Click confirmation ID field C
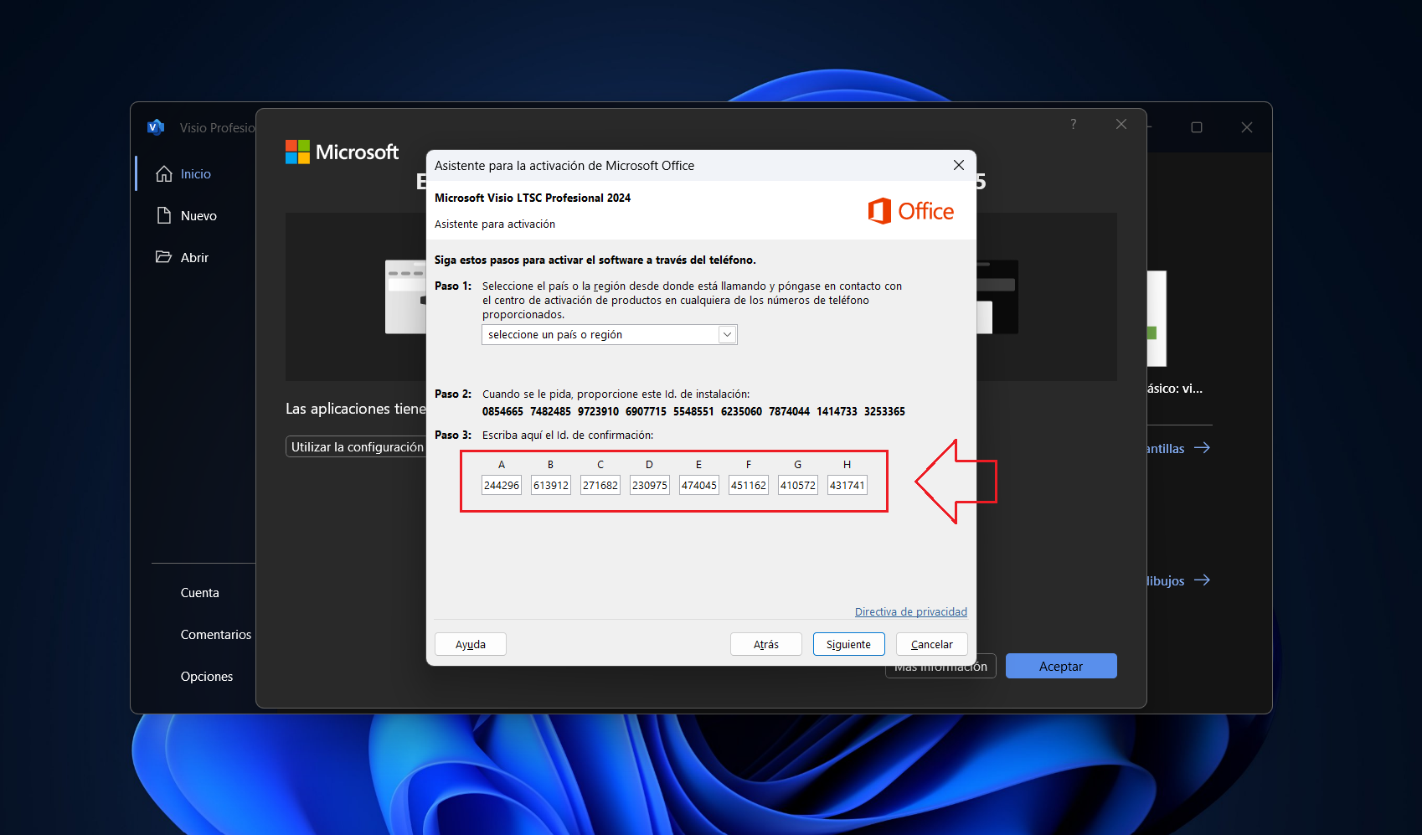This screenshot has height=835, width=1422. point(600,485)
